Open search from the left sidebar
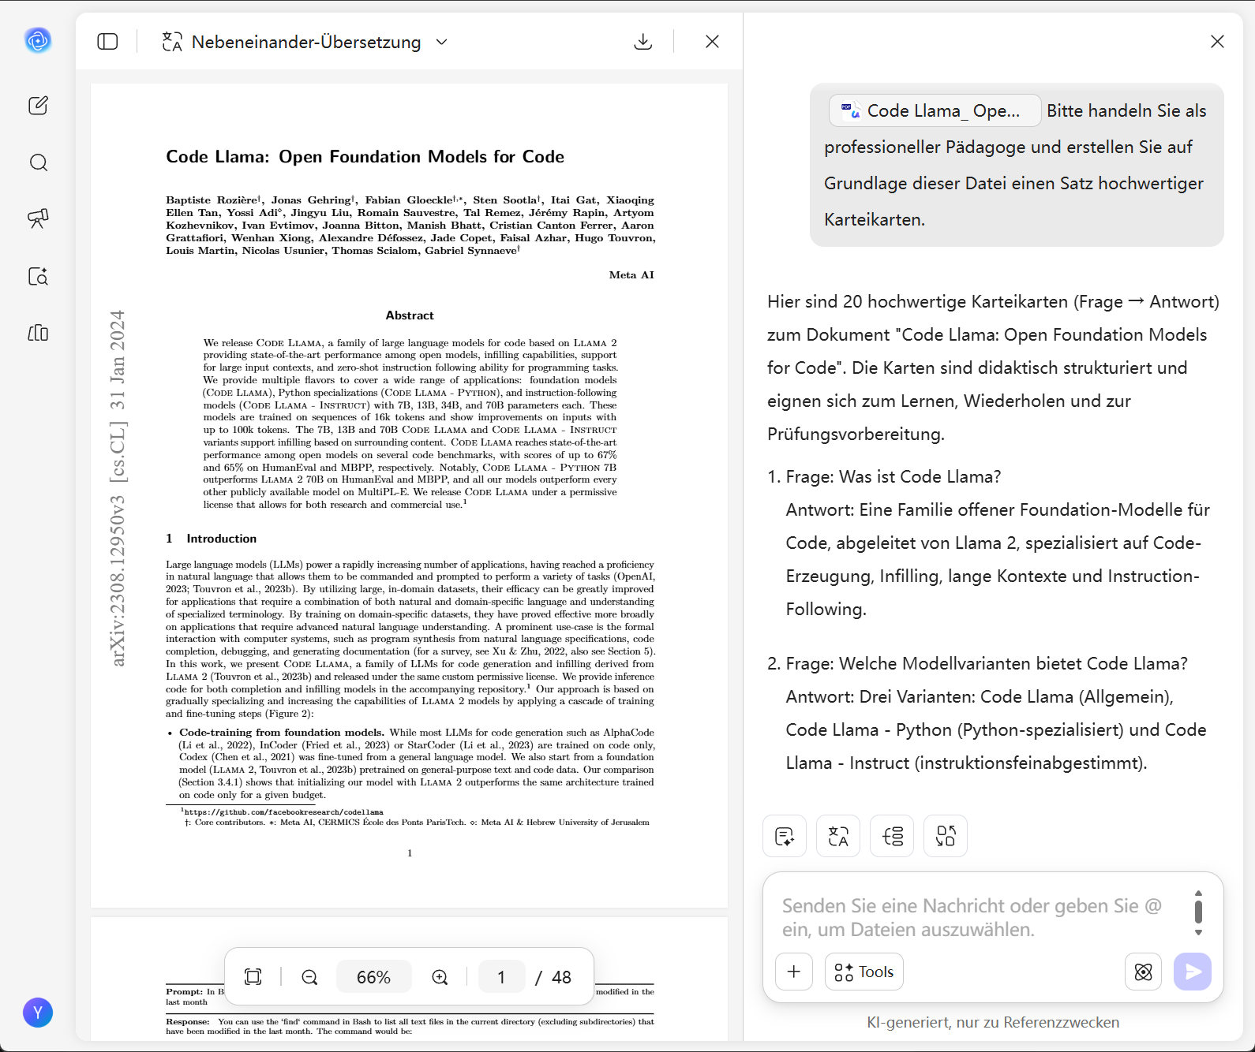The height and width of the screenshot is (1052, 1255). pyautogui.click(x=38, y=162)
